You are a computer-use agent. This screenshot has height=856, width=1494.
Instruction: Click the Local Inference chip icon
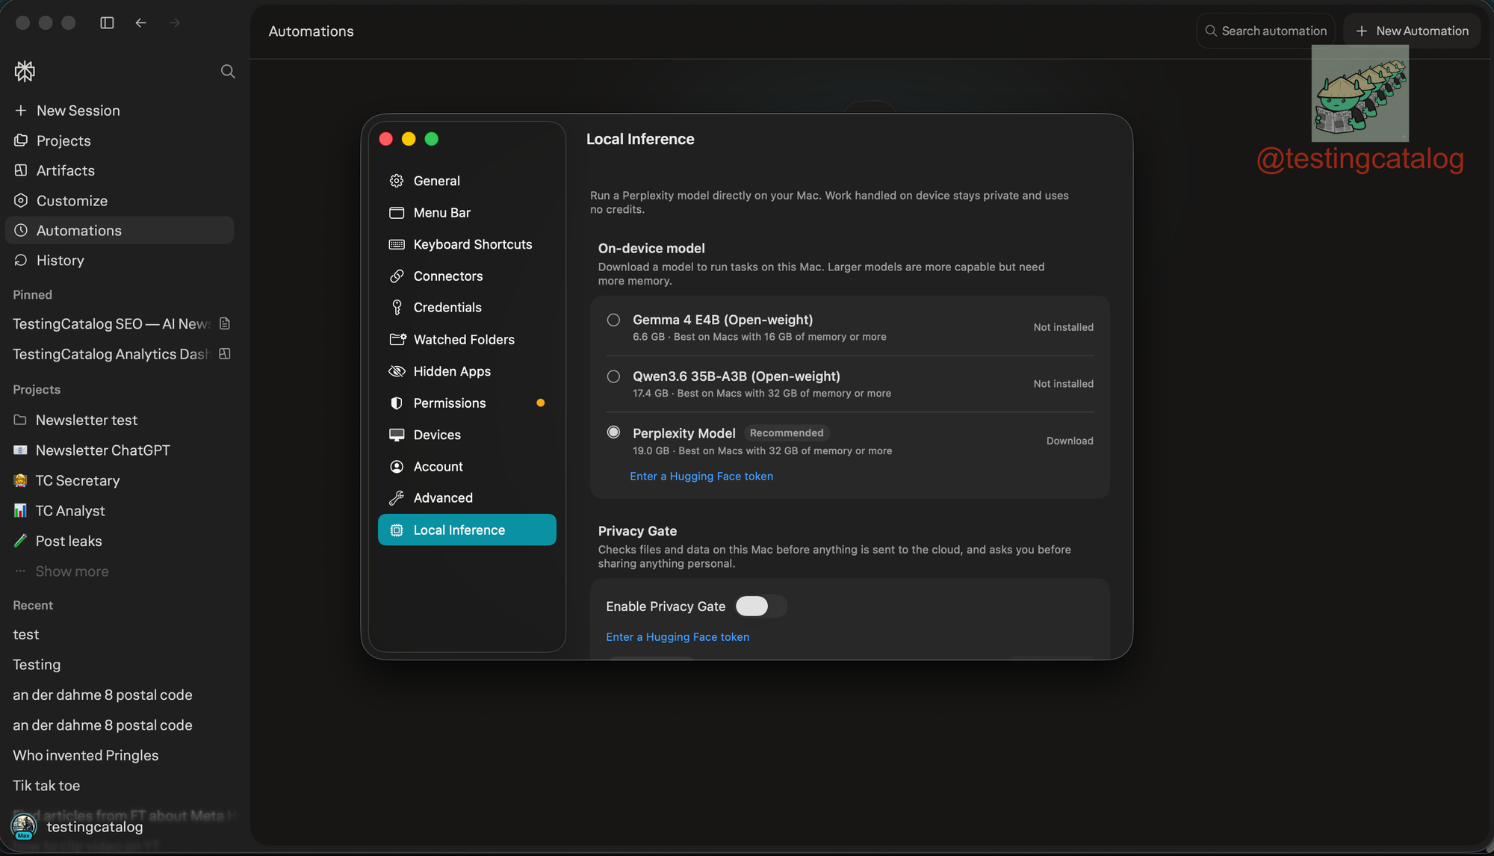[x=397, y=530]
